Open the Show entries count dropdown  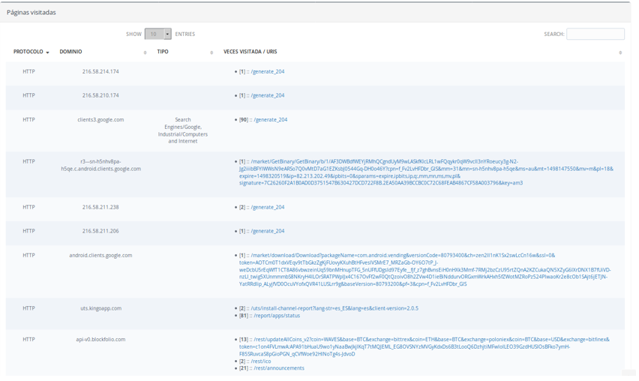(157, 34)
